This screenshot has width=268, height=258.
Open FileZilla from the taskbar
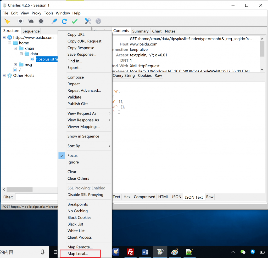click(x=130, y=252)
